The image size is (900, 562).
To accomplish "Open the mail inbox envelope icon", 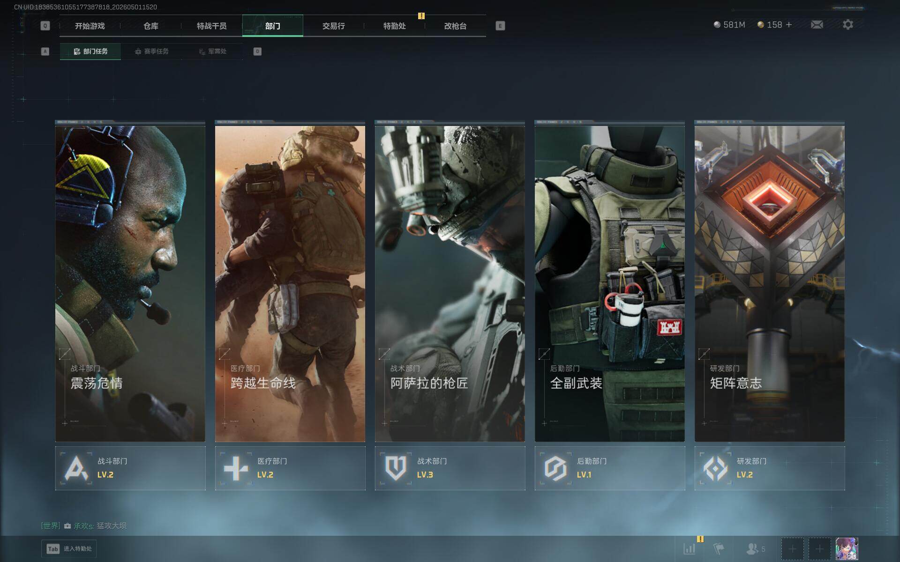I will coord(817,25).
